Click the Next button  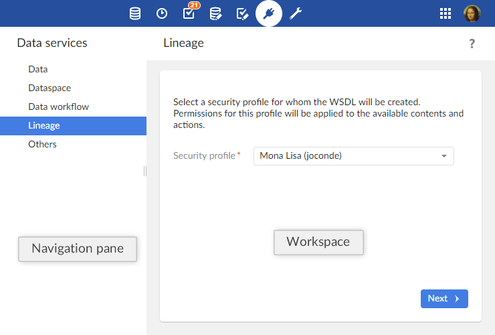point(444,299)
